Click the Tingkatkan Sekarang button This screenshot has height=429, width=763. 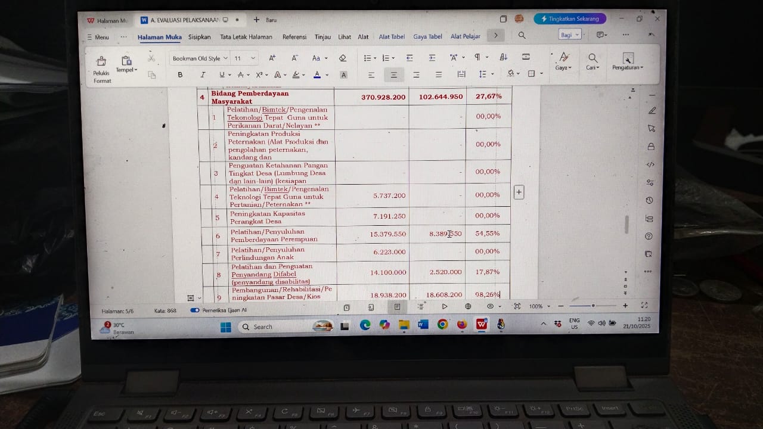tap(570, 19)
